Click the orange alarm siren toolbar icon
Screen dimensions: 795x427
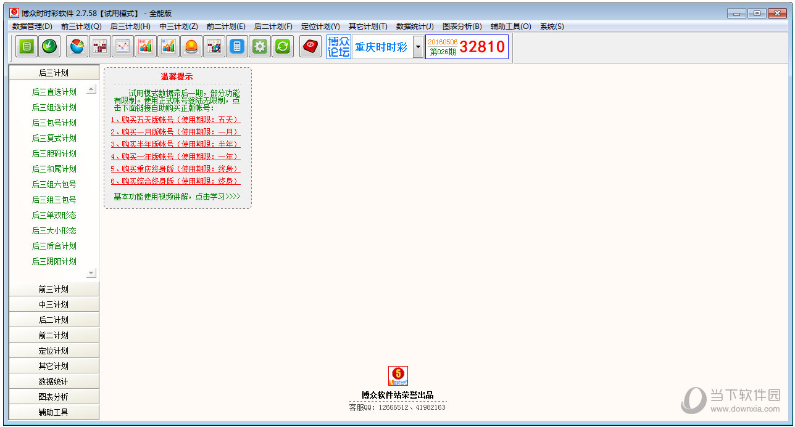[191, 46]
